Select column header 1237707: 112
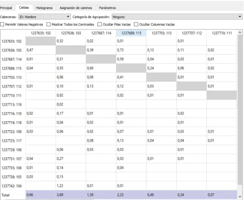The width and height of the screenshot is (244, 200). pos(192,33)
